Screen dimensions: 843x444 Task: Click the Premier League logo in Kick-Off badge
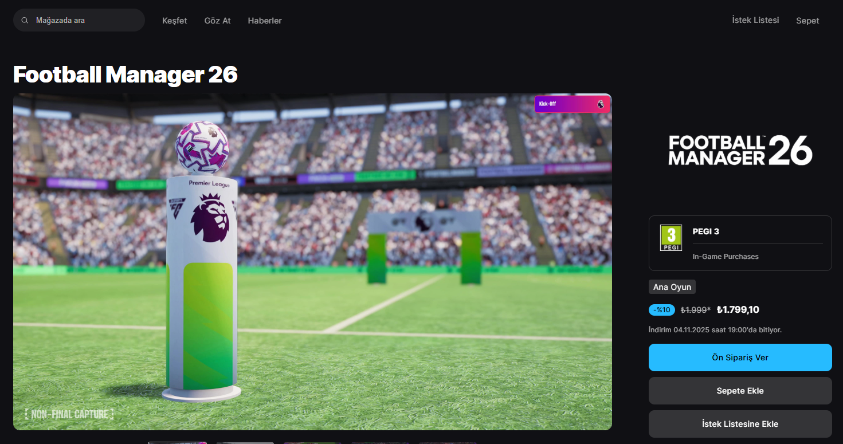(601, 104)
